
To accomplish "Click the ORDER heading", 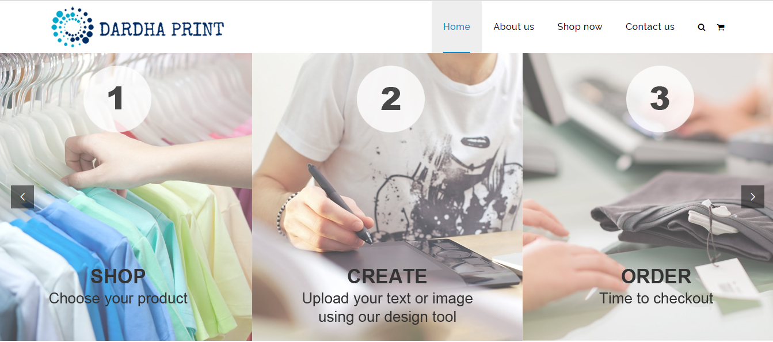I will (656, 276).
